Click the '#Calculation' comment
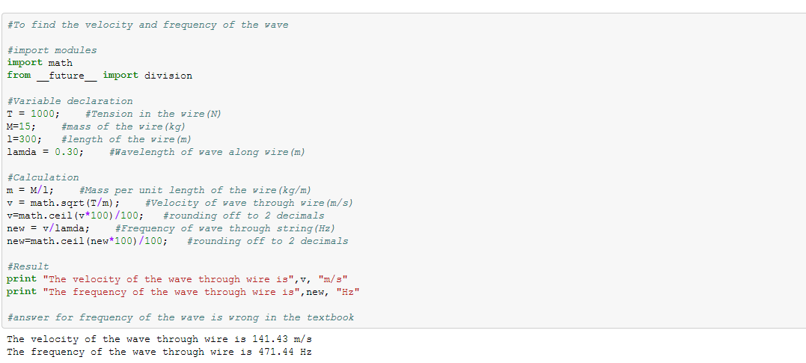The image size is (806, 363). 43,177
